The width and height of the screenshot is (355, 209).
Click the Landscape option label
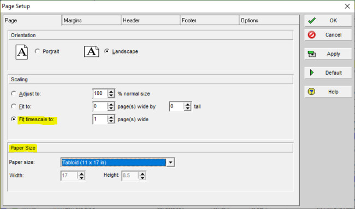click(x=125, y=51)
